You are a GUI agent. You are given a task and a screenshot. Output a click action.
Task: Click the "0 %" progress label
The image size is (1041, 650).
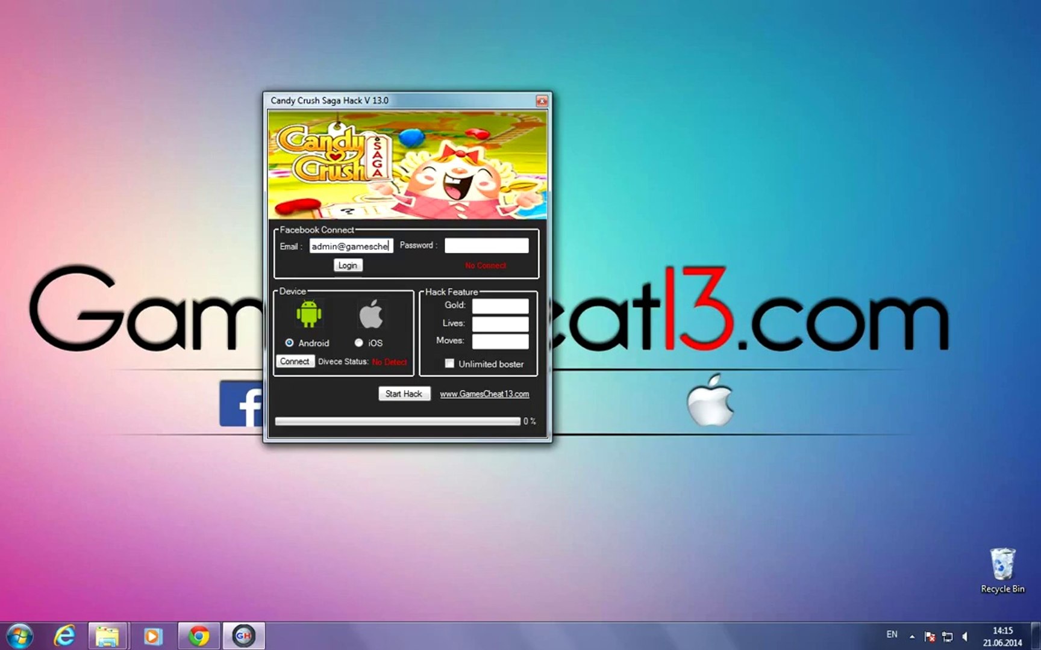click(530, 421)
